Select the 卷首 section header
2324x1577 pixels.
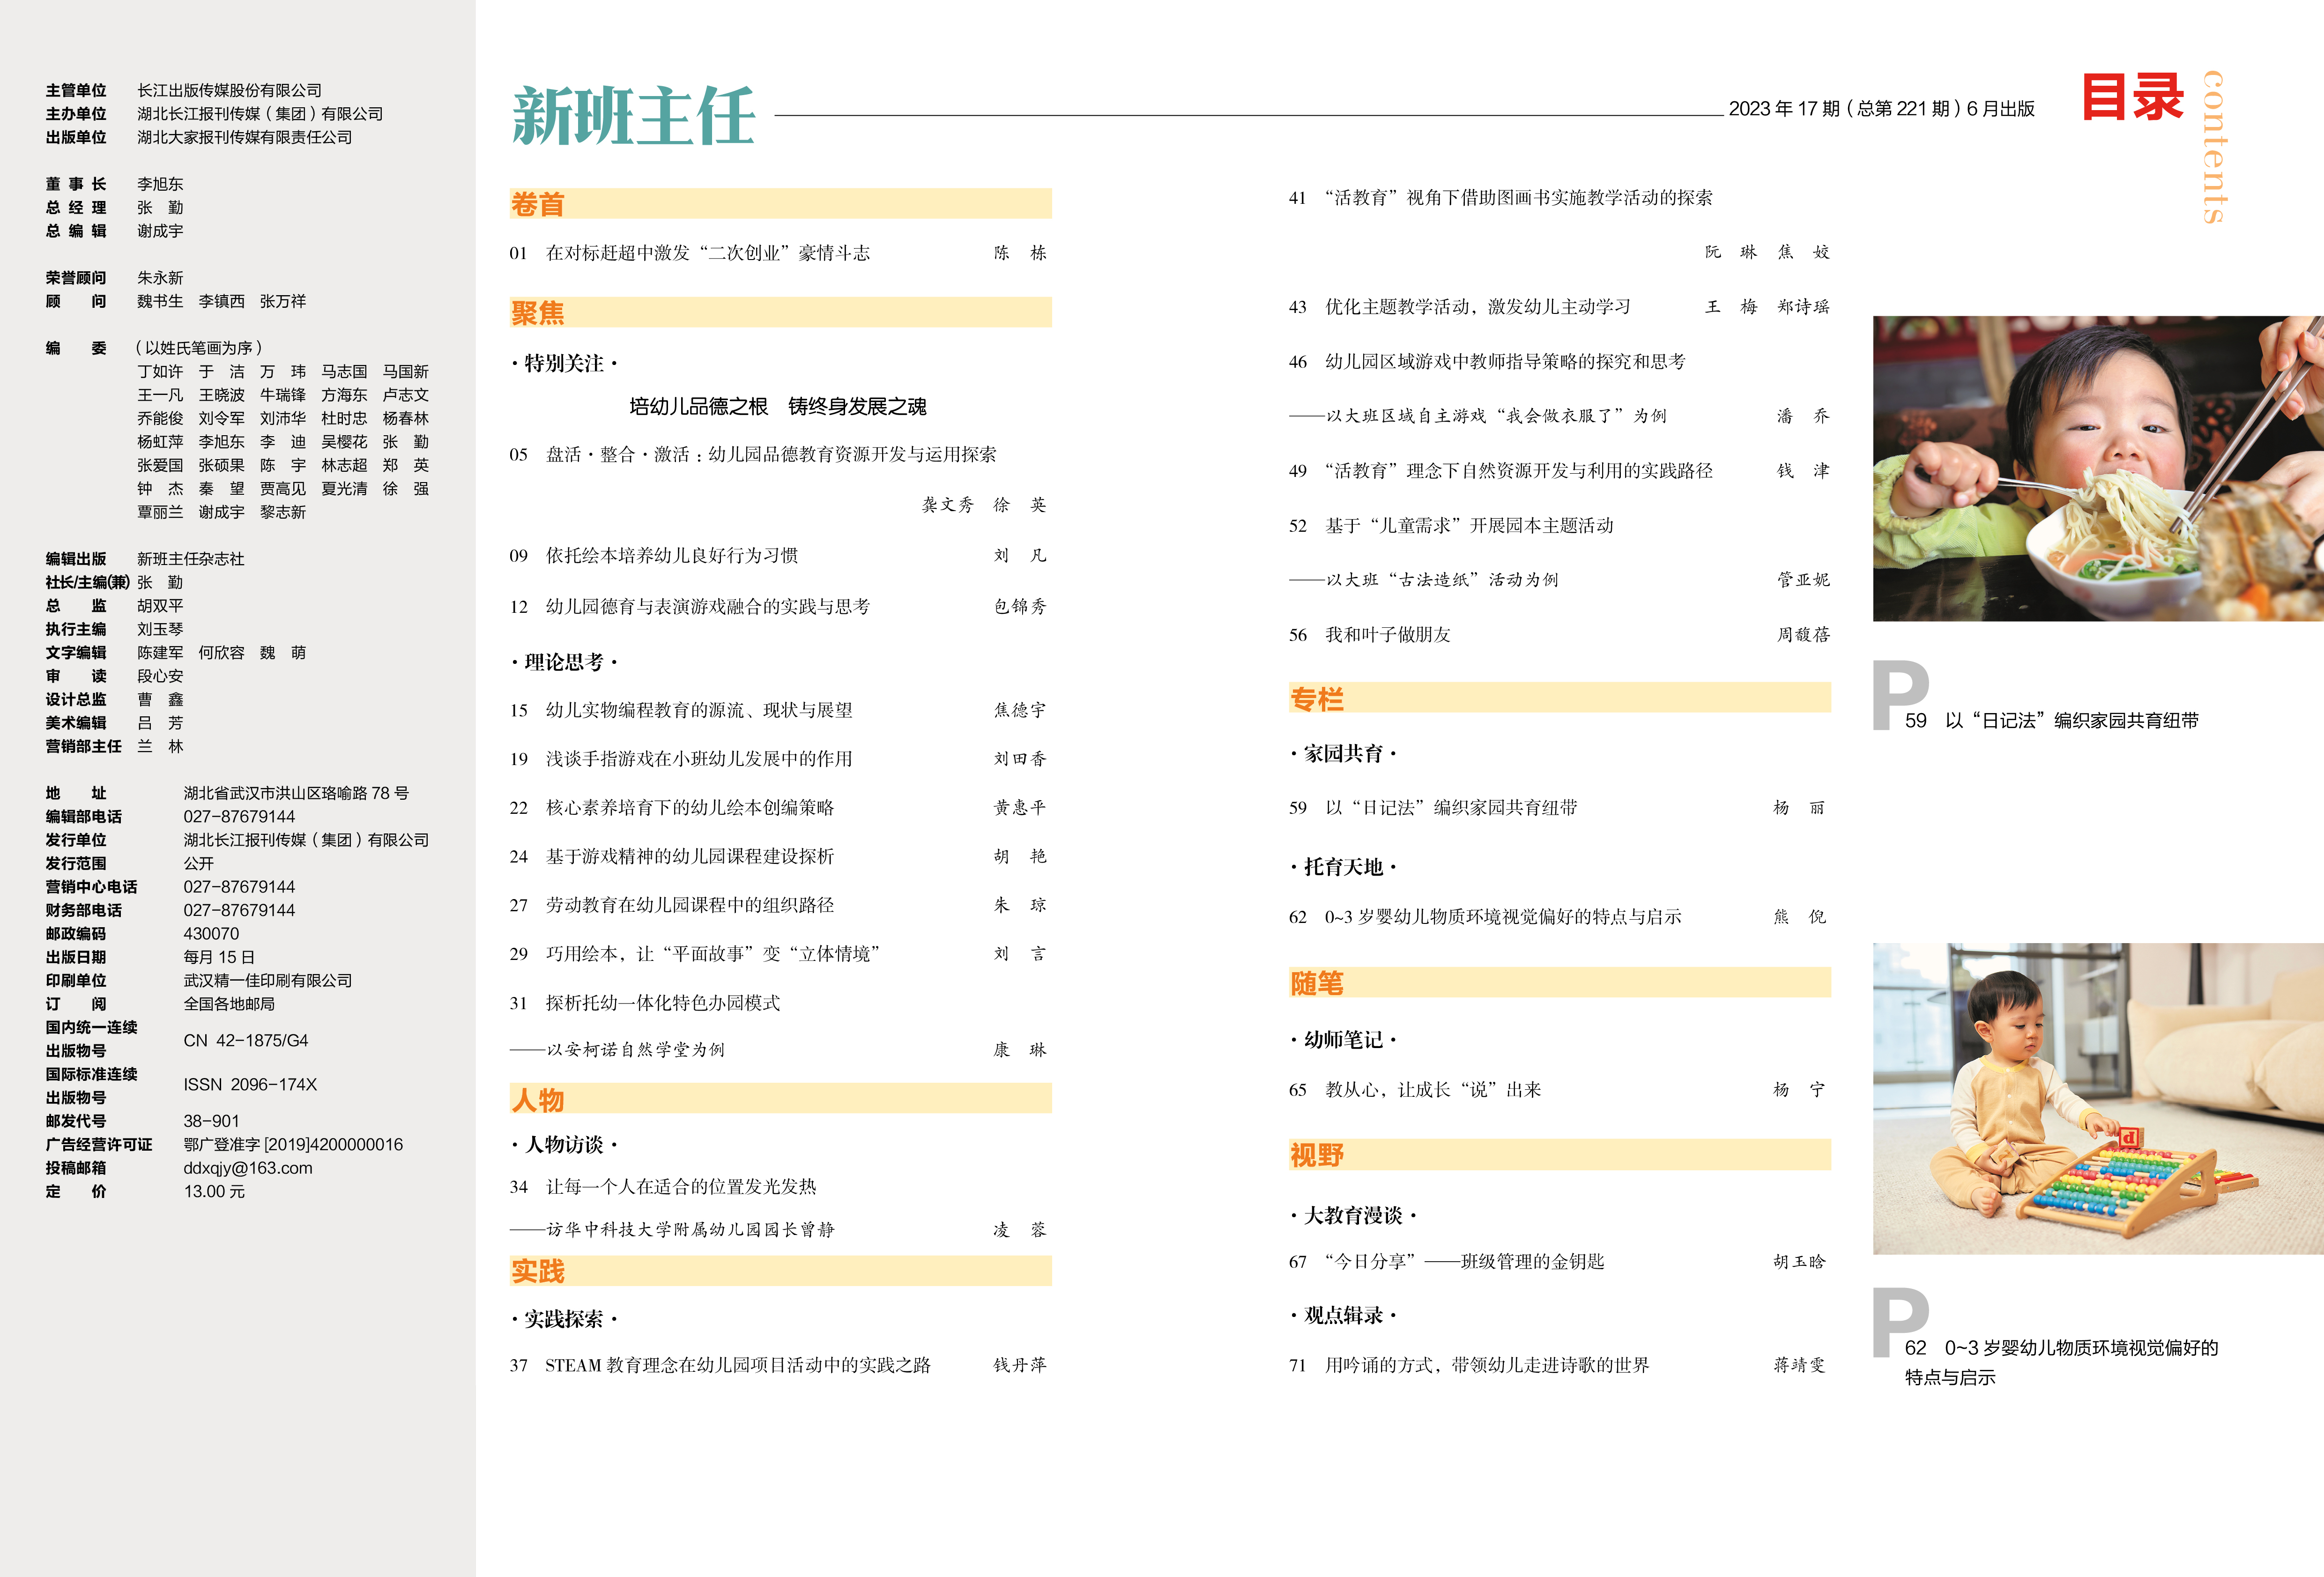(x=538, y=204)
